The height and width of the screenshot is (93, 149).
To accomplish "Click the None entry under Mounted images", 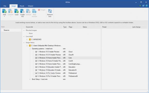I will point(31,33).
